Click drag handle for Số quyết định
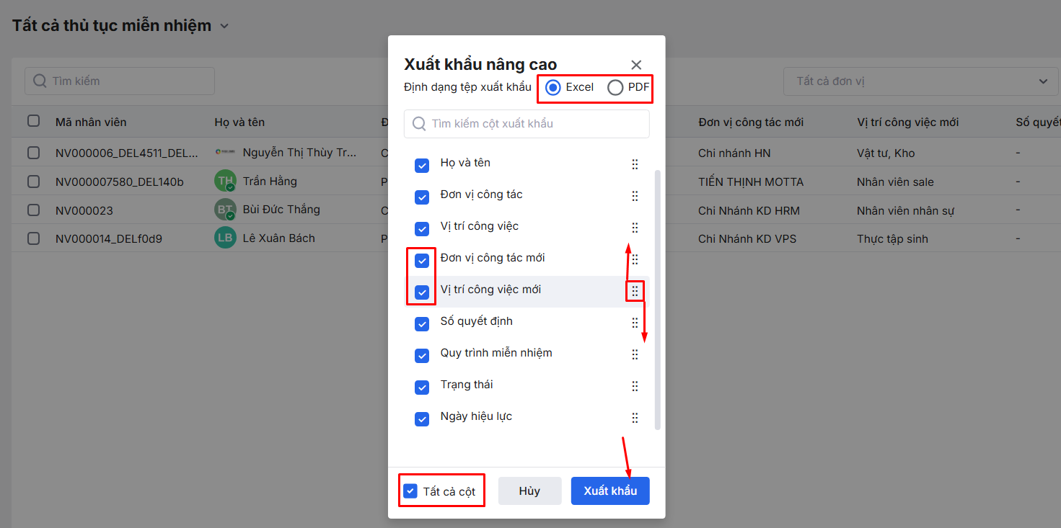This screenshot has height=528, width=1061. 635,323
